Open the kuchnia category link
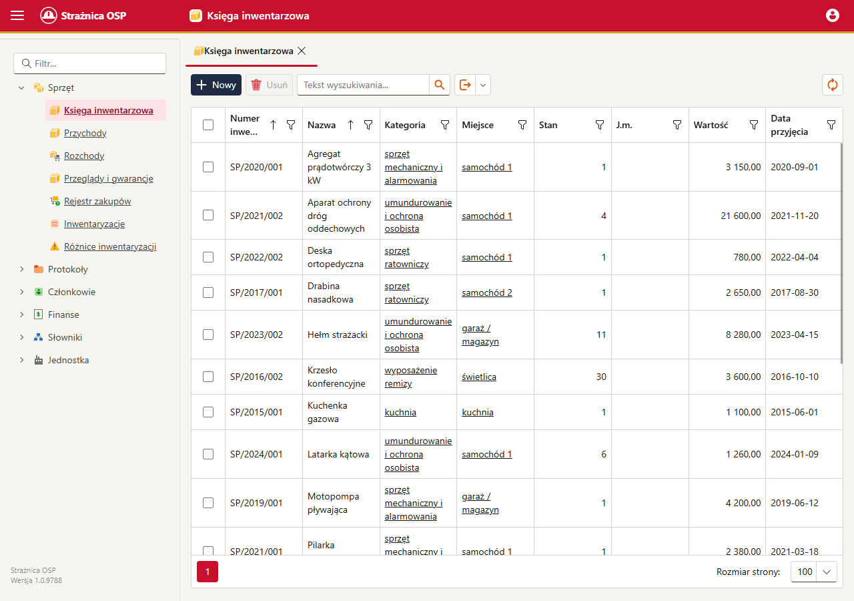The width and height of the screenshot is (854, 601). coord(400,412)
